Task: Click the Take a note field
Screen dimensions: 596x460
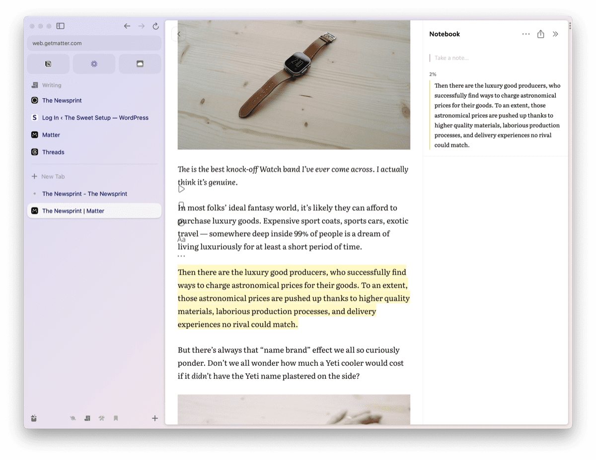Action: coord(496,58)
